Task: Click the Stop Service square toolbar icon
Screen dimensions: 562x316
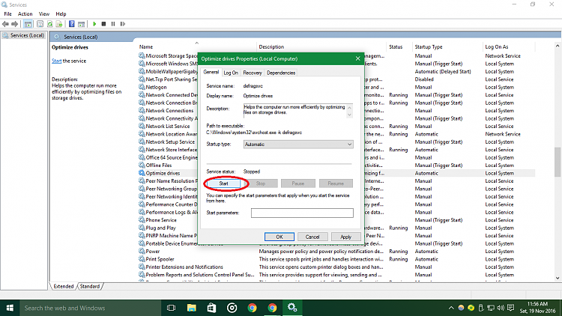Action: (x=103, y=24)
